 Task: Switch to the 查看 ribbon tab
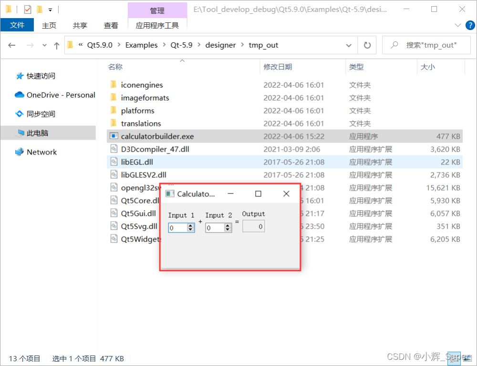tap(111, 25)
